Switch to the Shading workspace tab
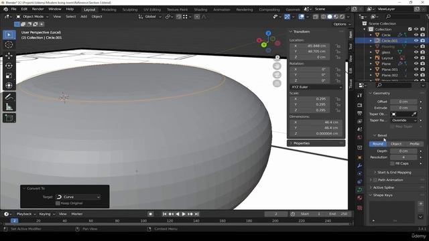 click(200, 9)
